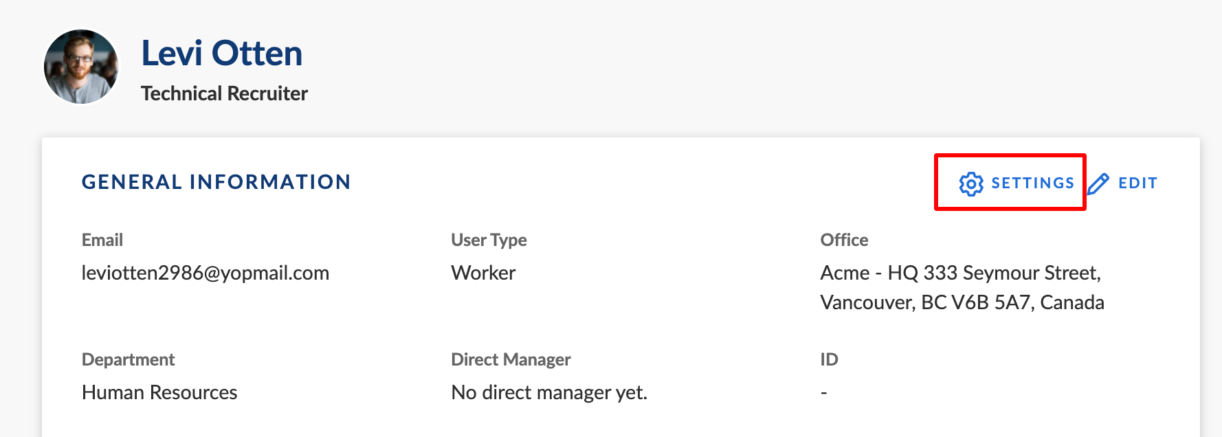
Task: Select the Email field label
Action: pyautogui.click(x=102, y=240)
